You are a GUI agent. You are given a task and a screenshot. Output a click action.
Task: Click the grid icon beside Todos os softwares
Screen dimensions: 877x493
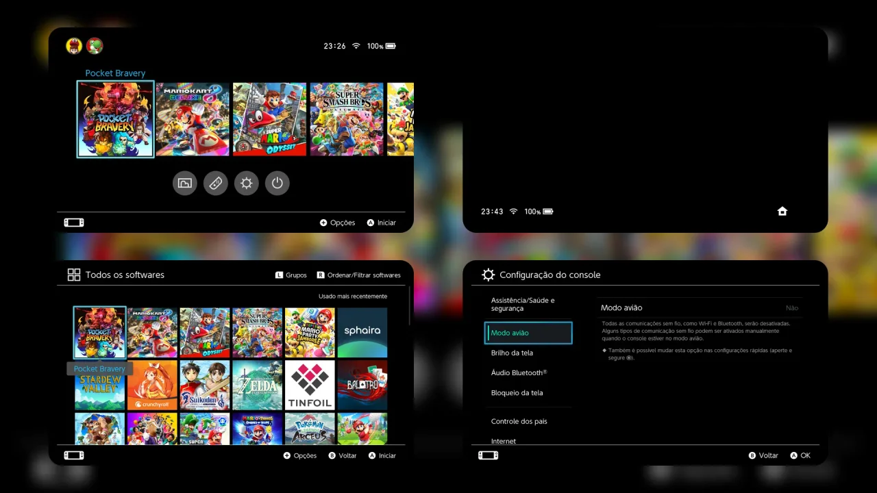(74, 274)
